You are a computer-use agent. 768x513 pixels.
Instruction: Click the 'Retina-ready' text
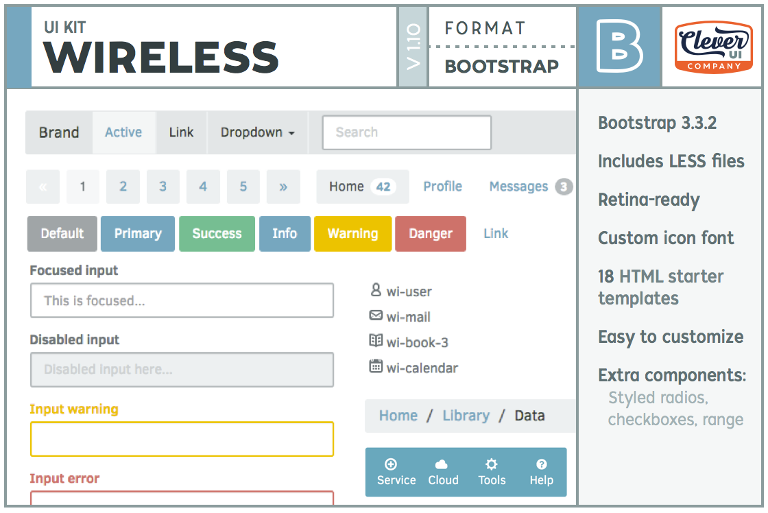coord(649,200)
